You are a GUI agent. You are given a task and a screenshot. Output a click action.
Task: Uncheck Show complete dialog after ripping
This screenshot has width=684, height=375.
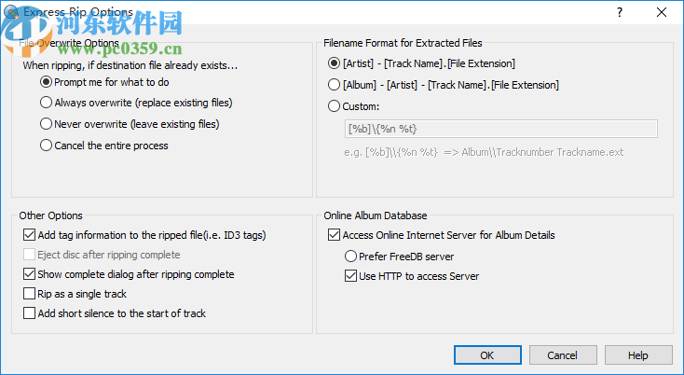30,274
